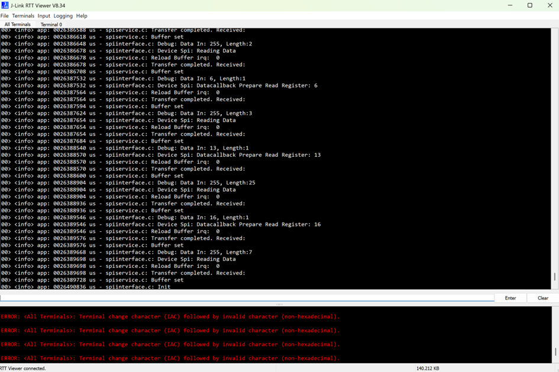
Task: Click the error log panel scrollbar
Action: (x=555, y=351)
